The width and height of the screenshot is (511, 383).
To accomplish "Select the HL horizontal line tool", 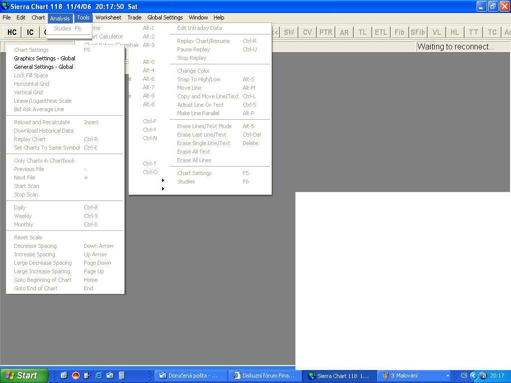I will 455,32.
